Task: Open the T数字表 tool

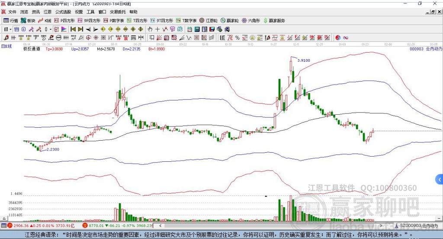Action: pos(186,21)
